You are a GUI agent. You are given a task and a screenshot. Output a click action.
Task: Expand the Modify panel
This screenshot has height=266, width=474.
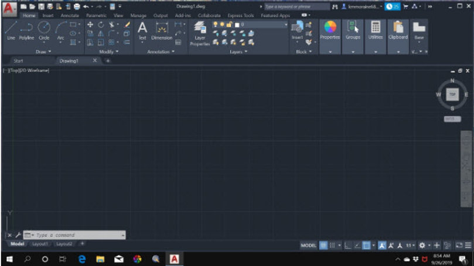tap(108, 51)
